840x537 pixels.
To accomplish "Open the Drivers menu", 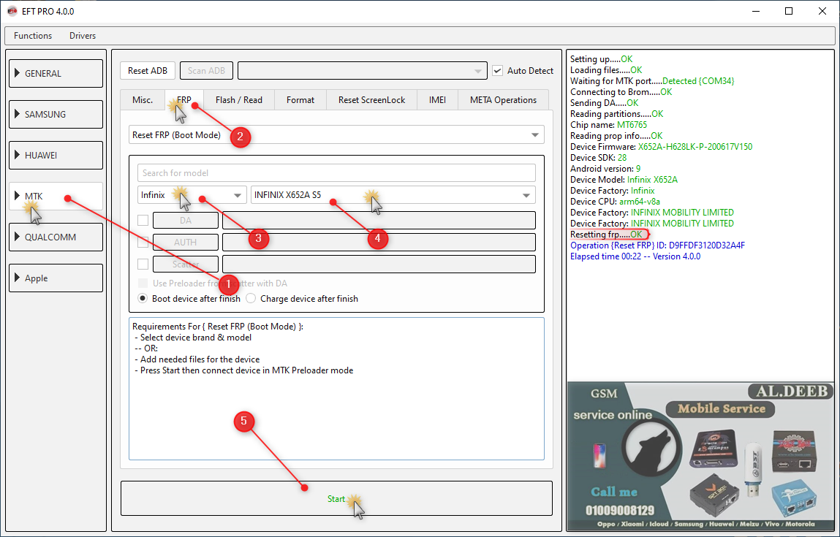I will 83,35.
